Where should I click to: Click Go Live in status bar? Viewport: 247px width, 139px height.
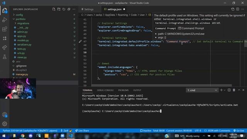[239, 131]
